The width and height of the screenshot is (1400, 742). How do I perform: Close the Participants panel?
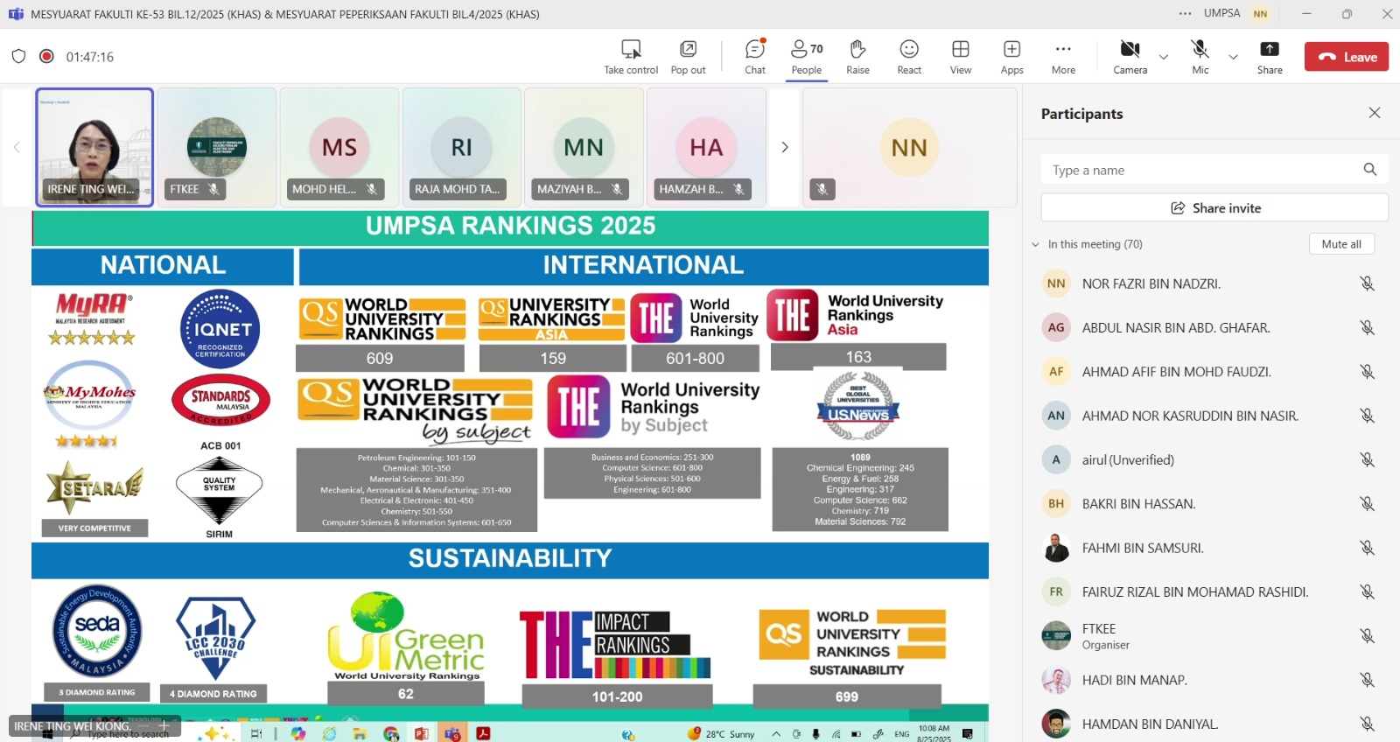point(1375,113)
